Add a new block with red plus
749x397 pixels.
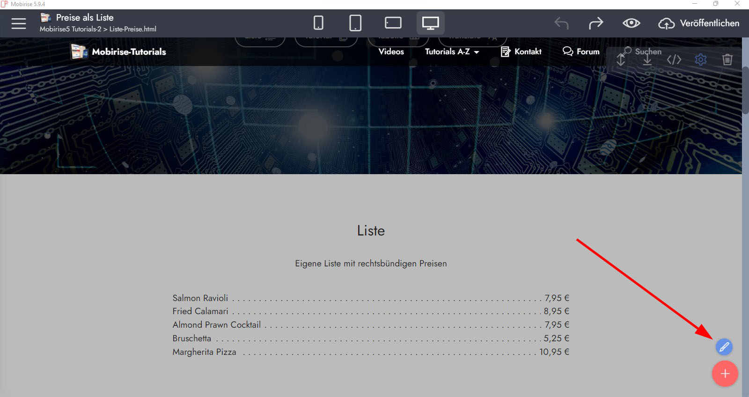pyautogui.click(x=725, y=374)
